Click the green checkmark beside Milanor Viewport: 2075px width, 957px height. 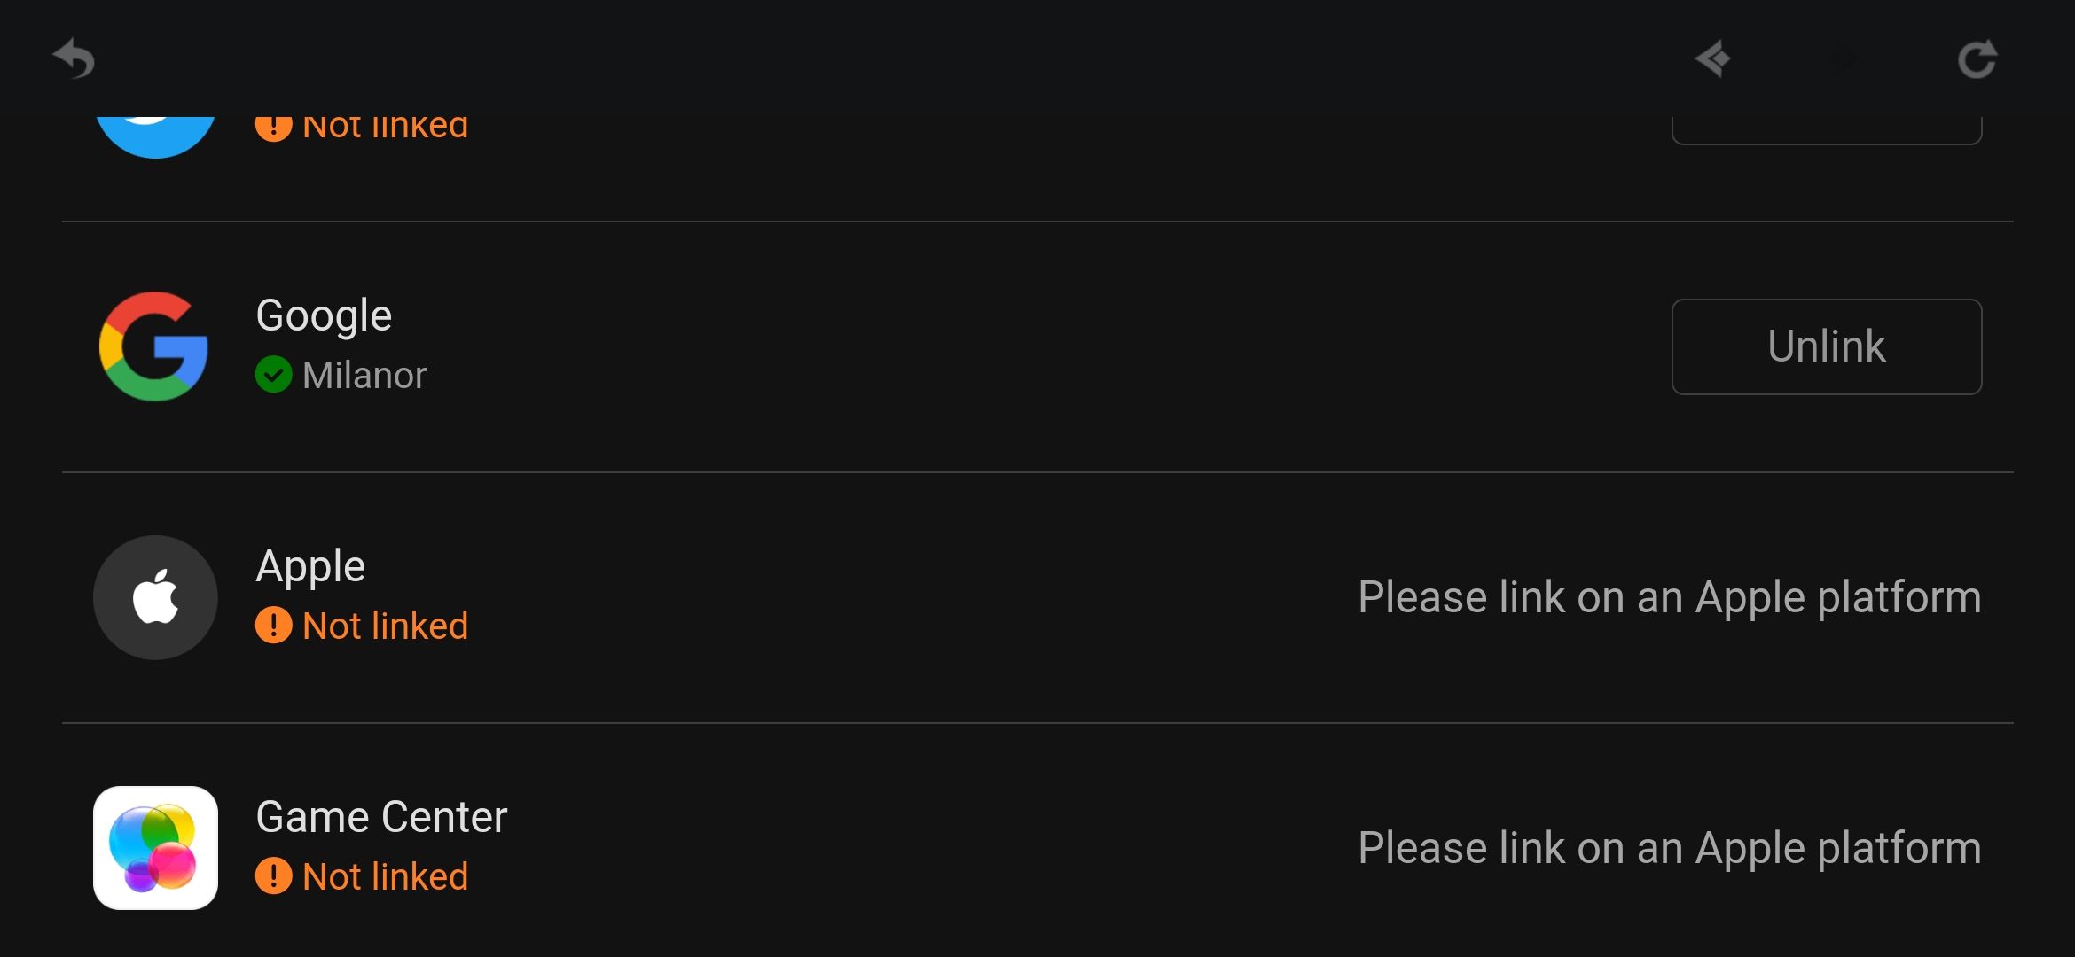[x=274, y=375]
